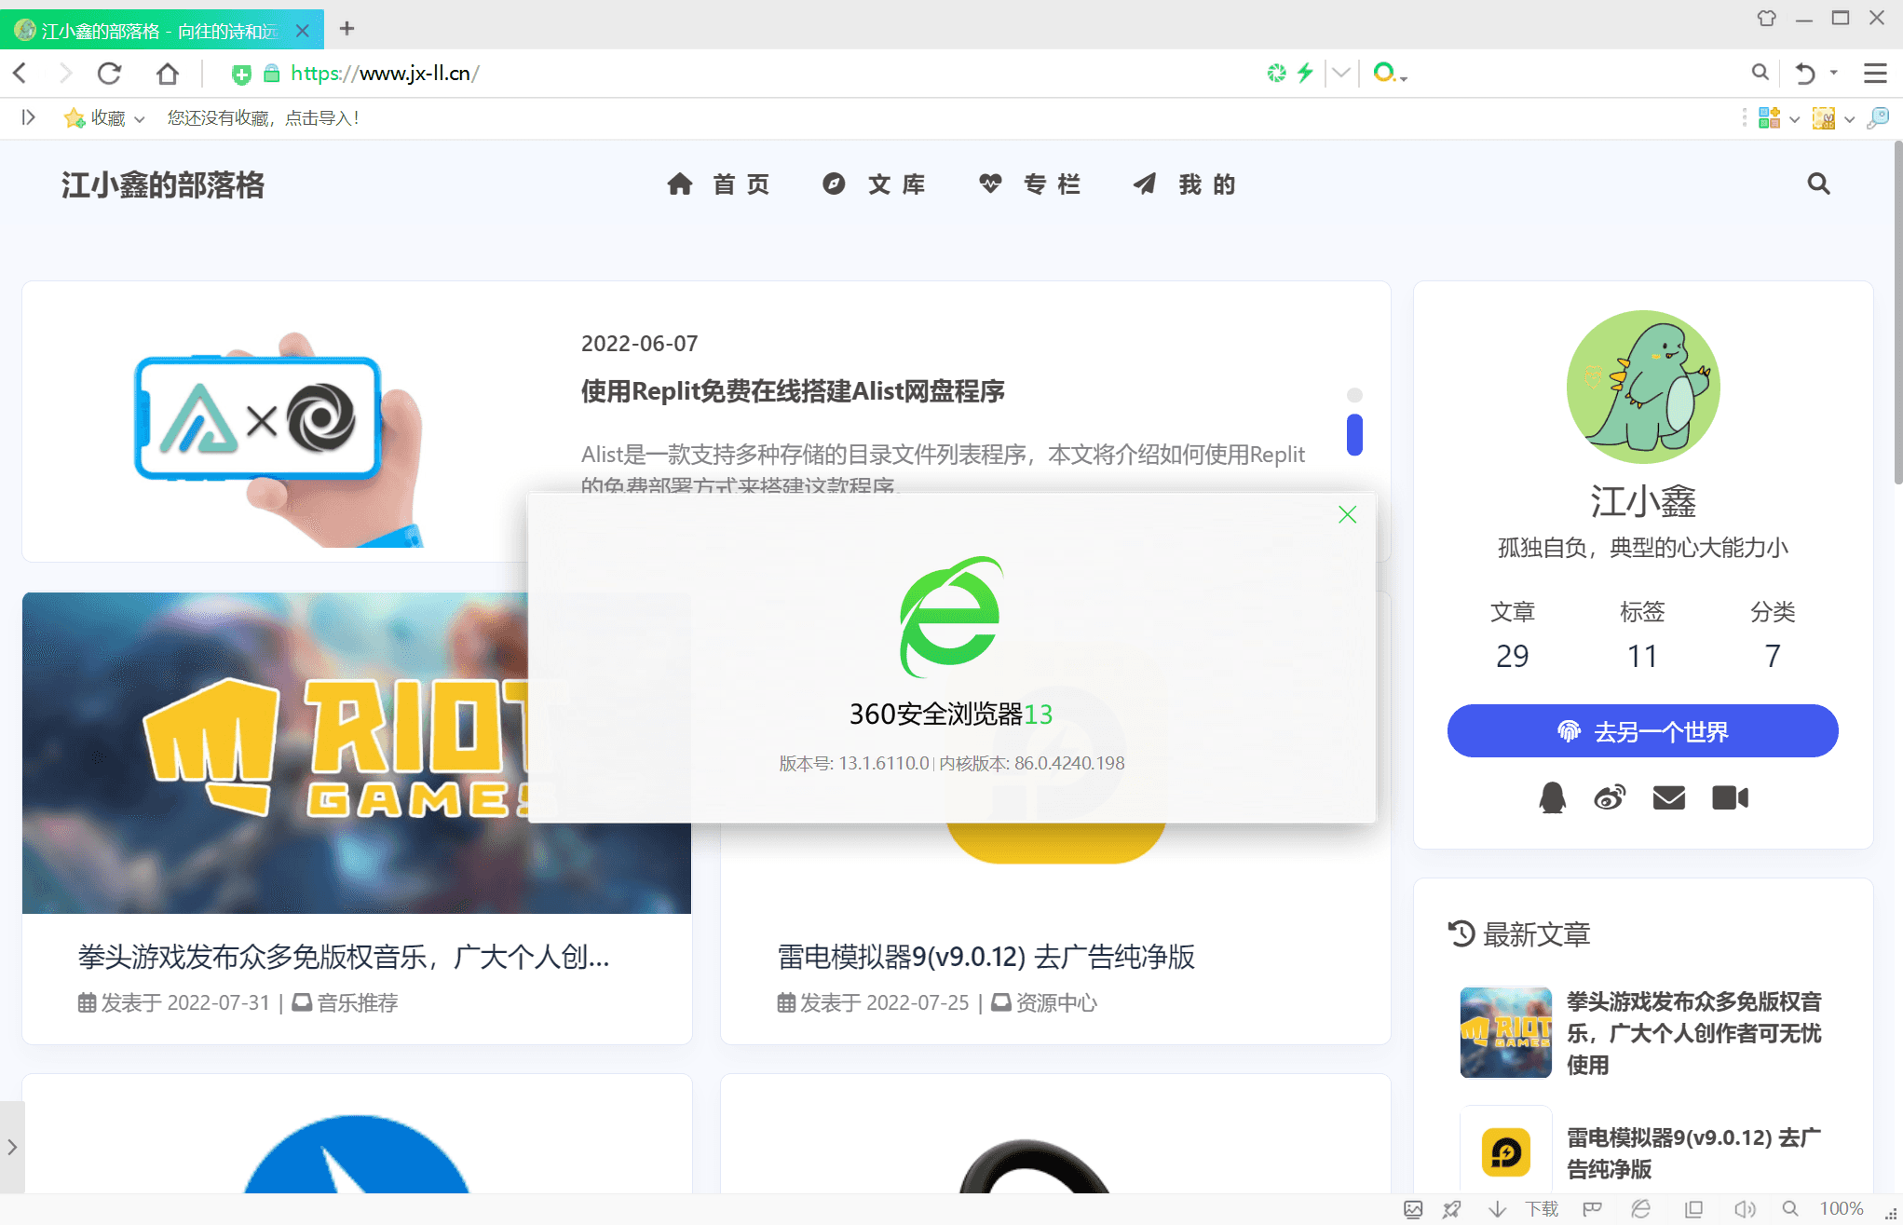Reload the page with the refresh icon

[x=110, y=74]
